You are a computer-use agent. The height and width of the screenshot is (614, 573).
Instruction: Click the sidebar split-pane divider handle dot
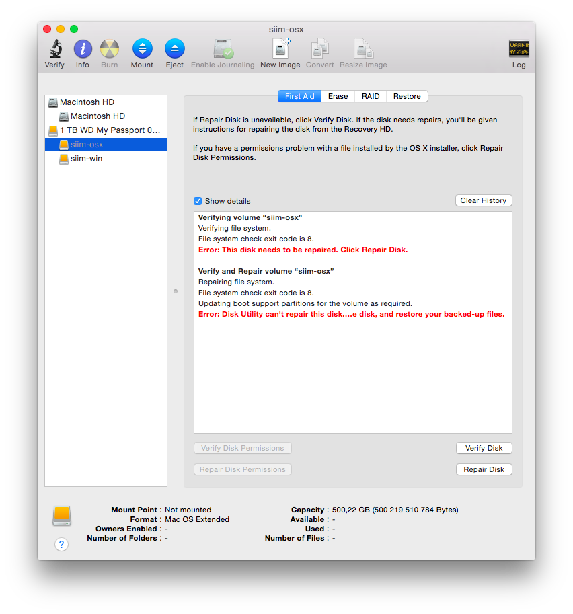coord(176,291)
